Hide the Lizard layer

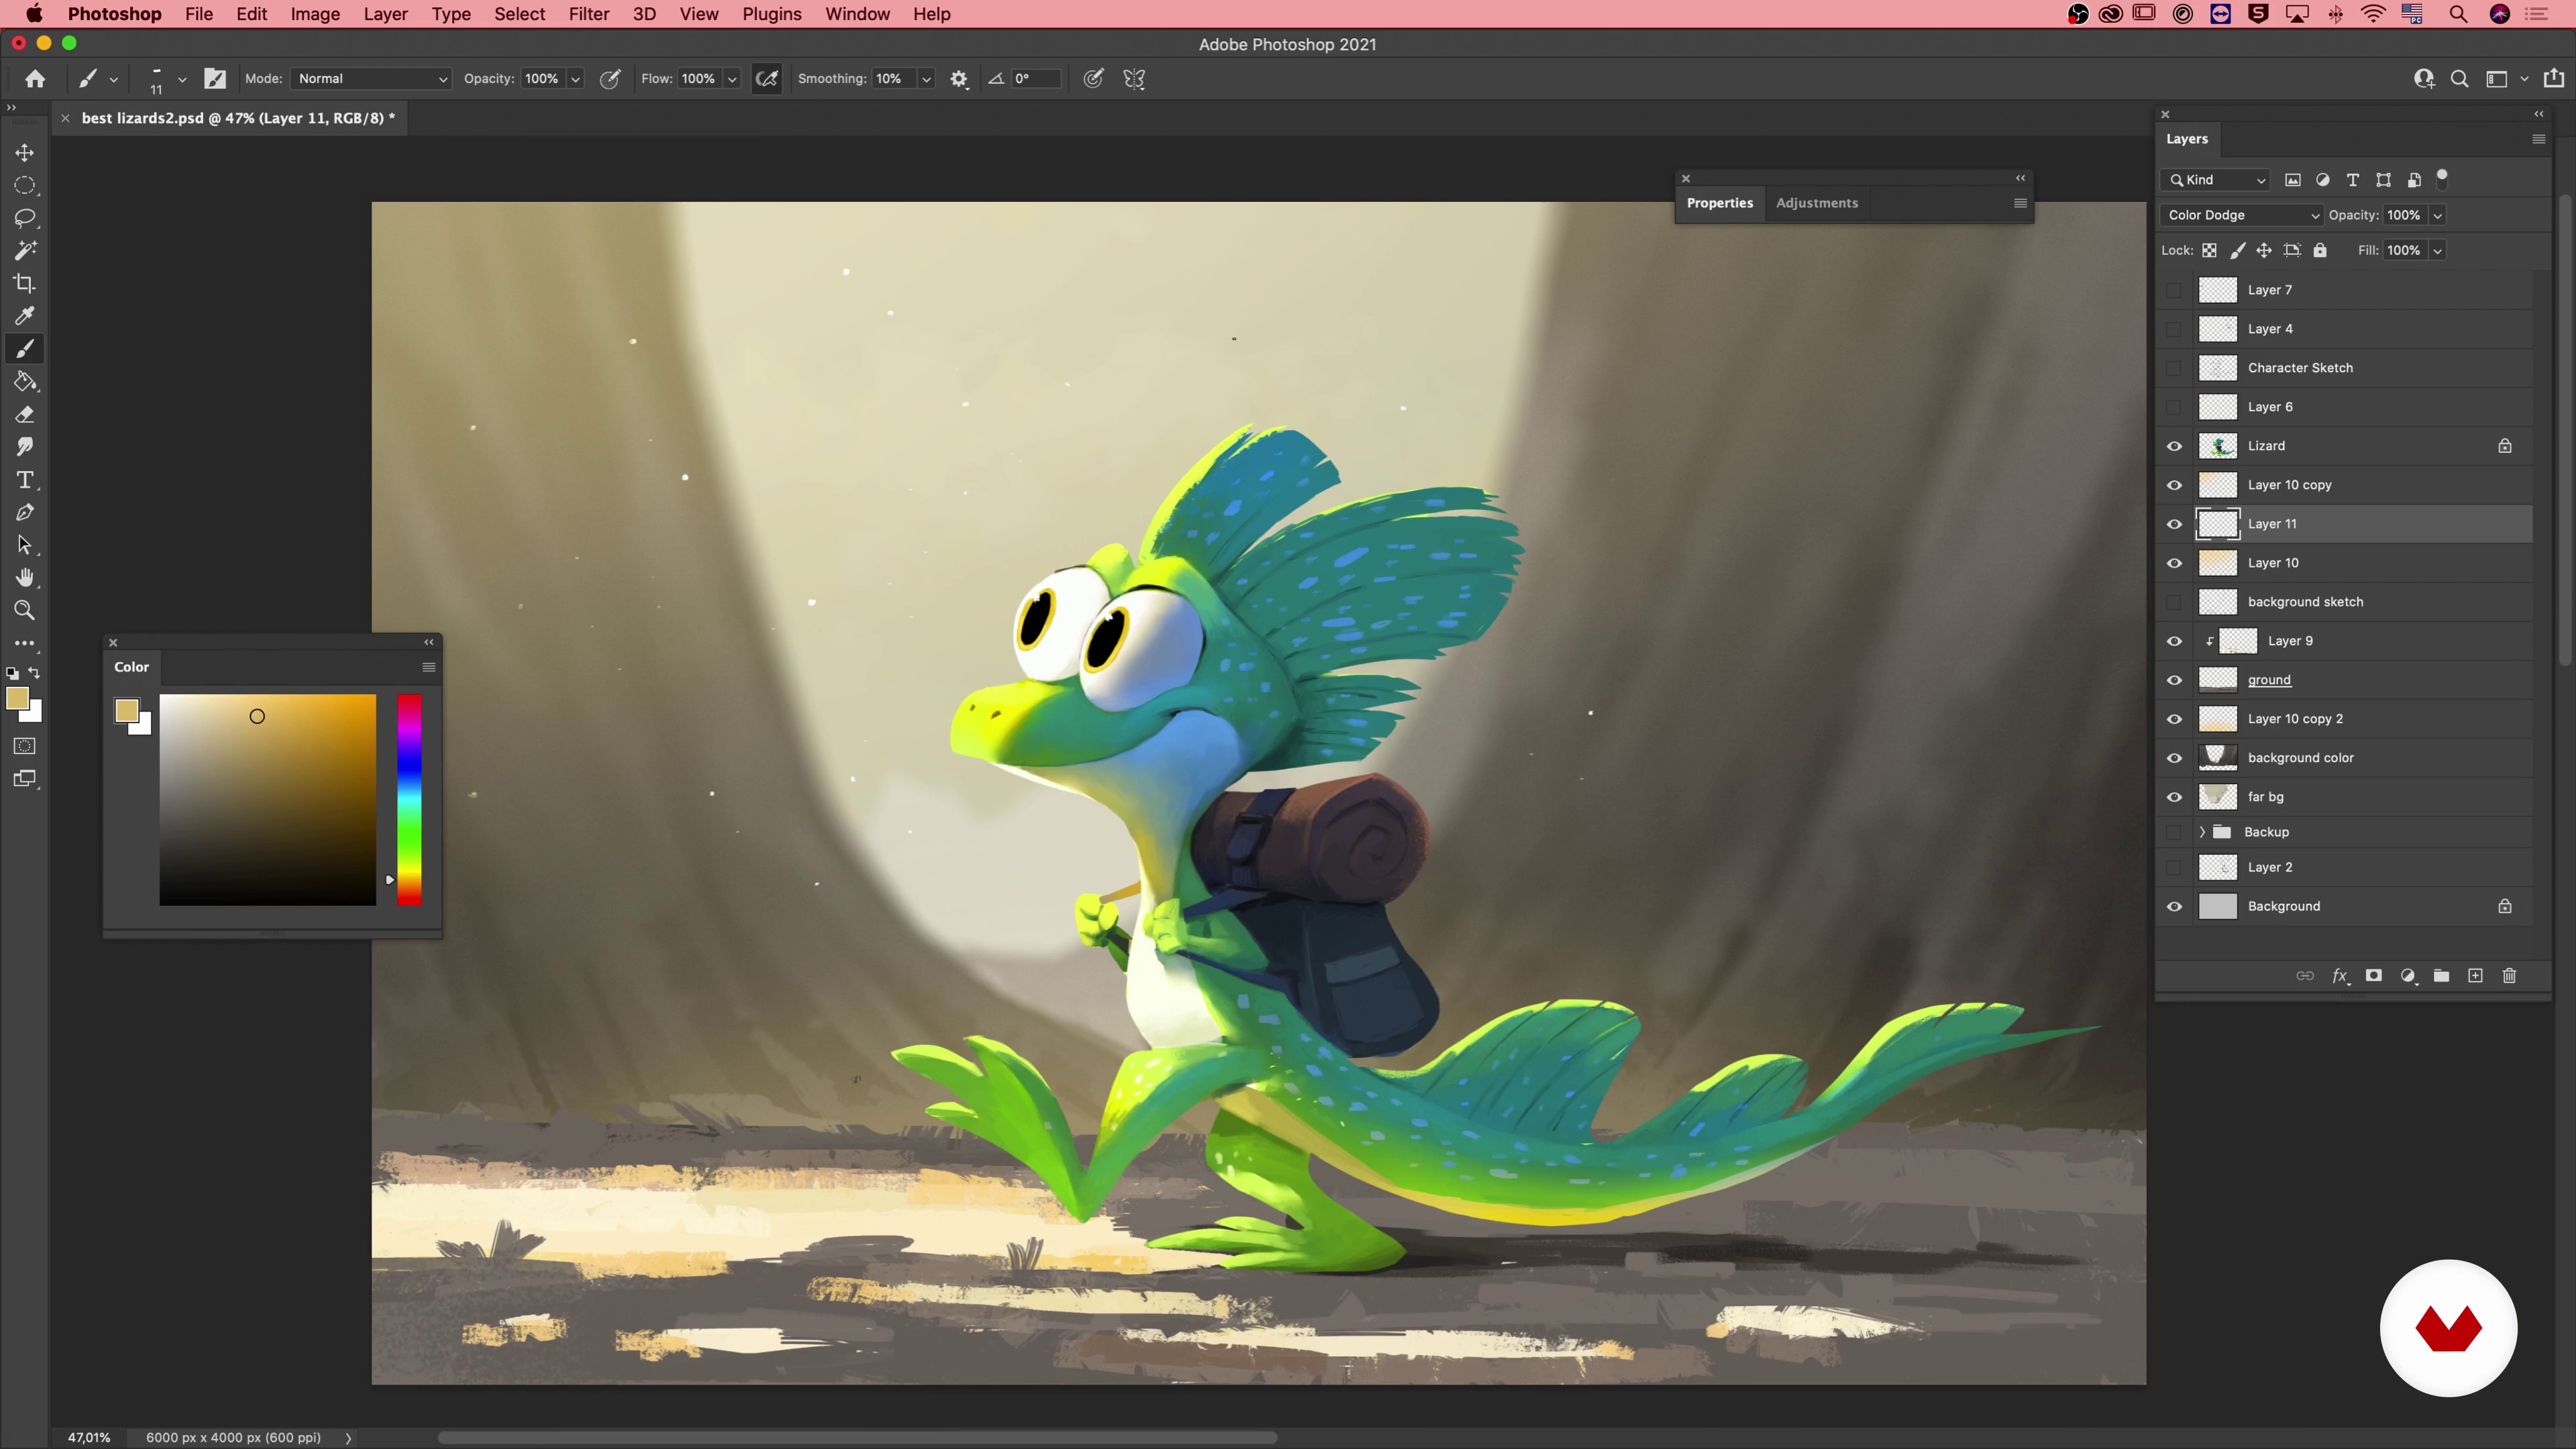tap(2174, 446)
